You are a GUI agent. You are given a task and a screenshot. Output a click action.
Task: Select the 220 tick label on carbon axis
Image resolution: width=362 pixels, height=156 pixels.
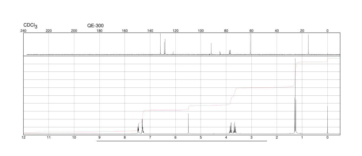pyautogui.click(x=49, y=31)
